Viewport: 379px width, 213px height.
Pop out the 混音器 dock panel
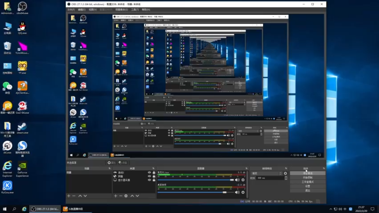click(246, 169)
